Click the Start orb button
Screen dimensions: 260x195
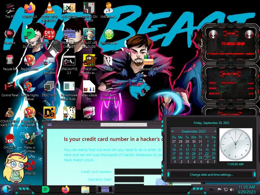[x=6, y=189]
